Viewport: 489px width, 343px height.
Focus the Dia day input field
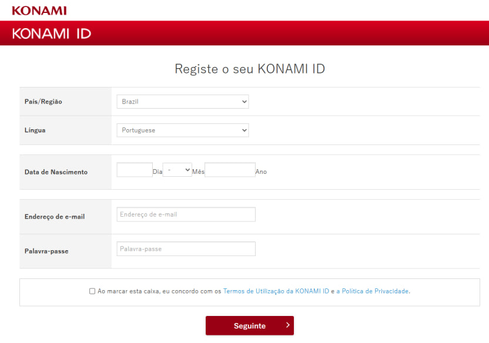[x=135, y=170]
